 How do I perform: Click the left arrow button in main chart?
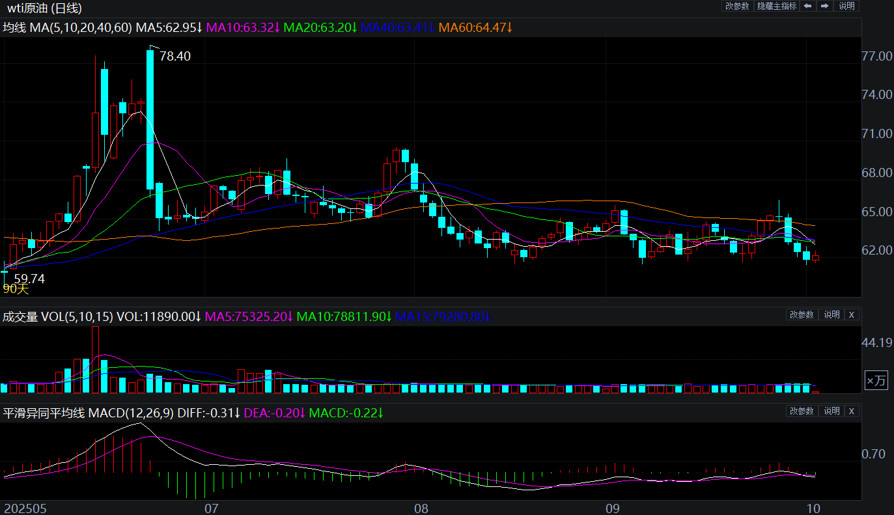(x=807, y=6)
